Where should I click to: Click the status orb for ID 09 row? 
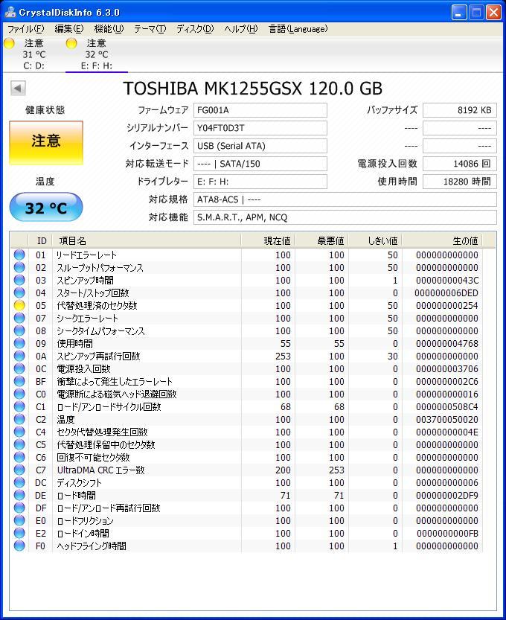(19, 343)
